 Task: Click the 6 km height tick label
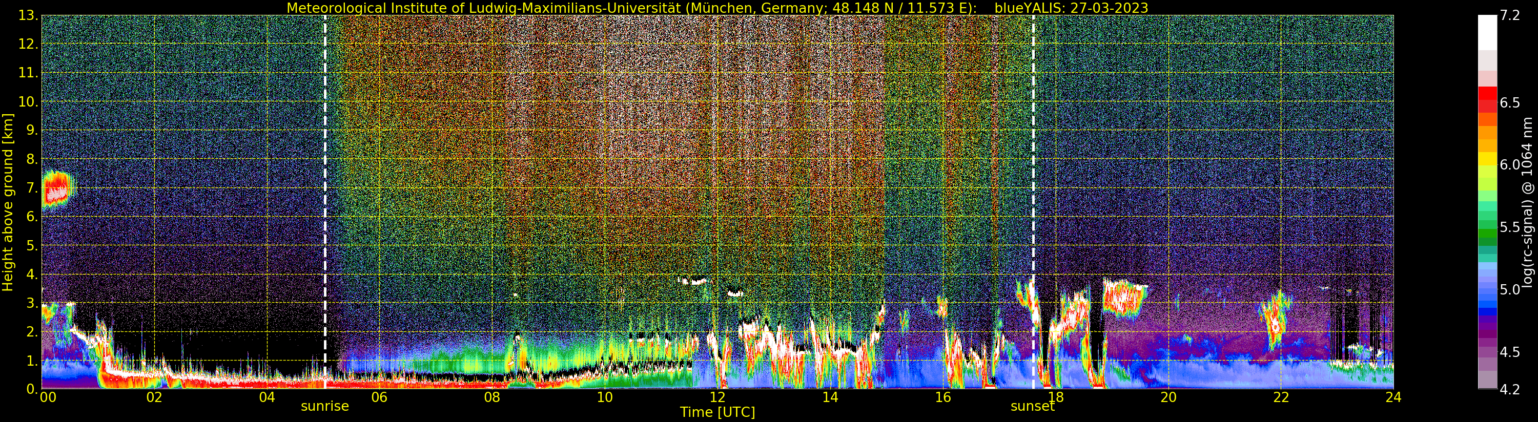click(33, 217)
